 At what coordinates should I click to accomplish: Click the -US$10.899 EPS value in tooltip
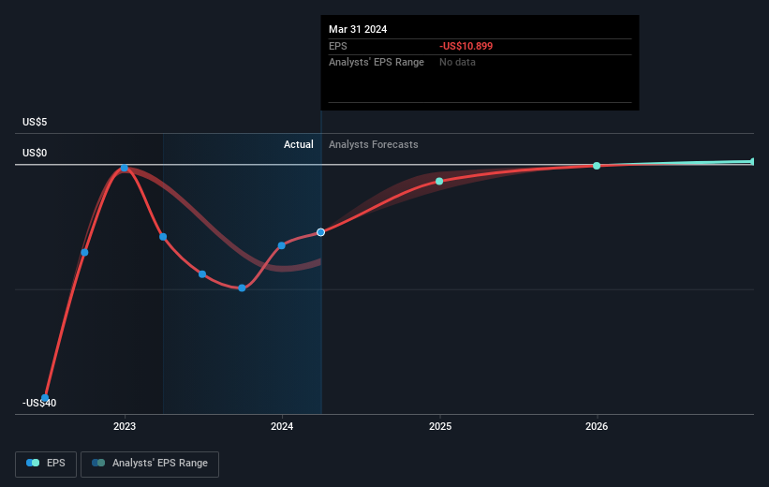coord(466,46)
